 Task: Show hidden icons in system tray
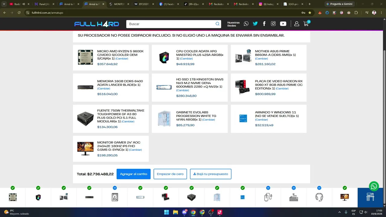[339, 212]
